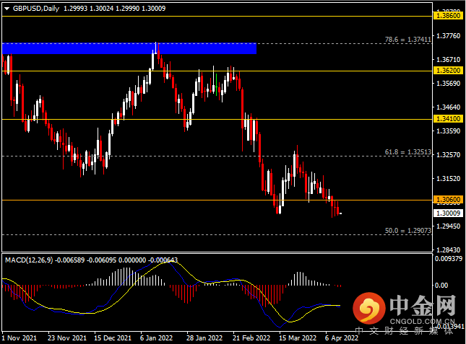This screenshot has height=344, width=466.
Task: Select the 15 Dec 2021 date label
Action: coord(112,338)
